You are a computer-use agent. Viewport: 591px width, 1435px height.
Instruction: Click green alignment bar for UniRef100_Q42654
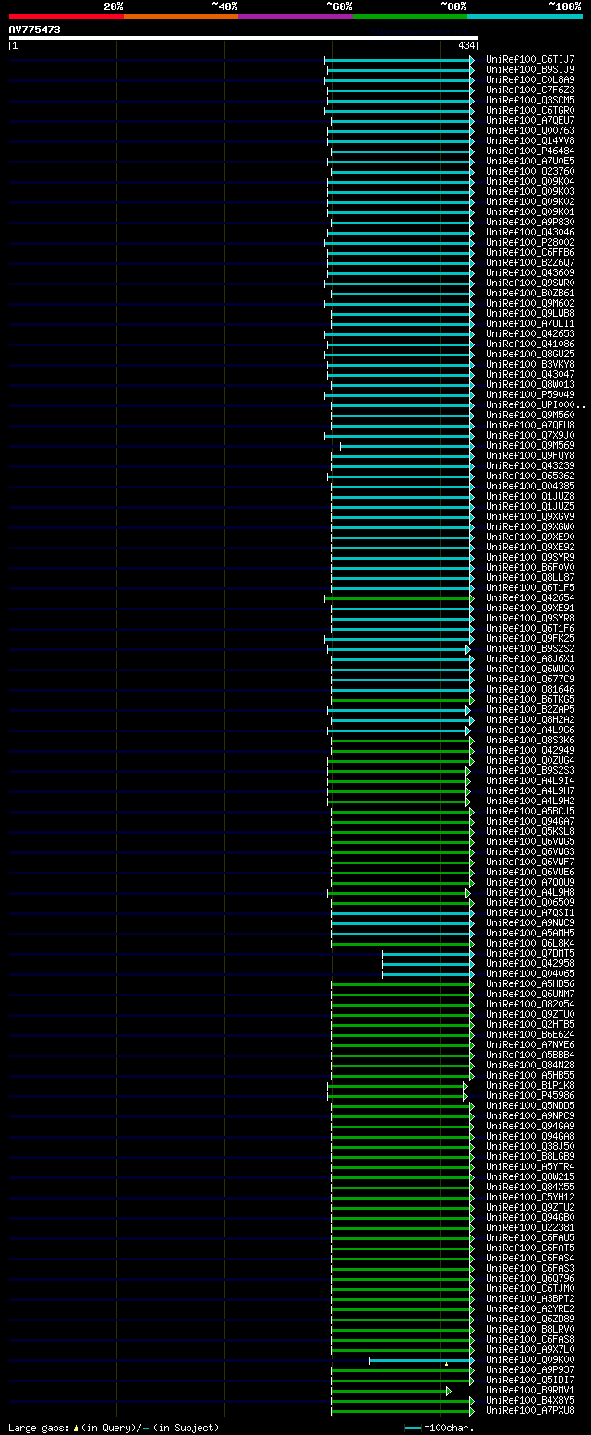coord(399,597)
